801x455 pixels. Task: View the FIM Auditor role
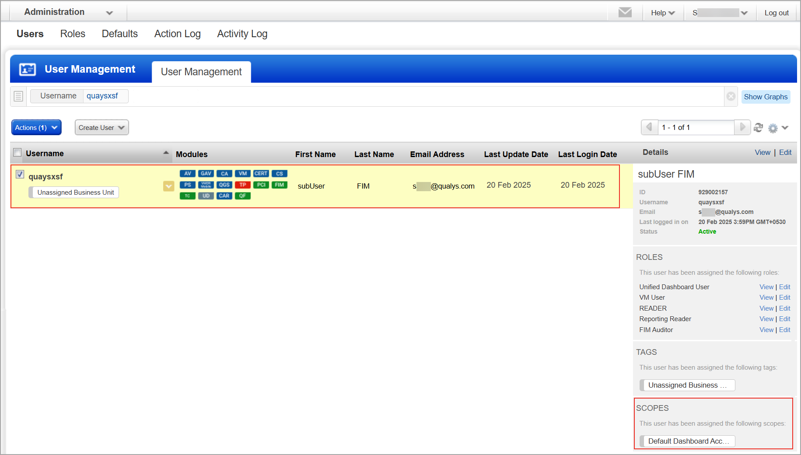(x=766, y=330)
